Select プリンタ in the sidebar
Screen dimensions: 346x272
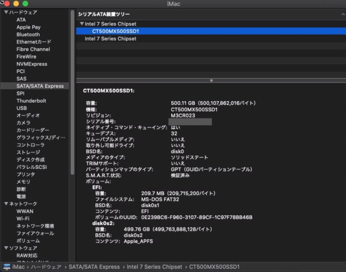(26, 174)
